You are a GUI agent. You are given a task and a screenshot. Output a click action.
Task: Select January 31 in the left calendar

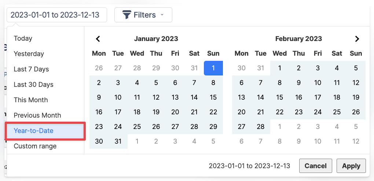(x=118, y=141)
